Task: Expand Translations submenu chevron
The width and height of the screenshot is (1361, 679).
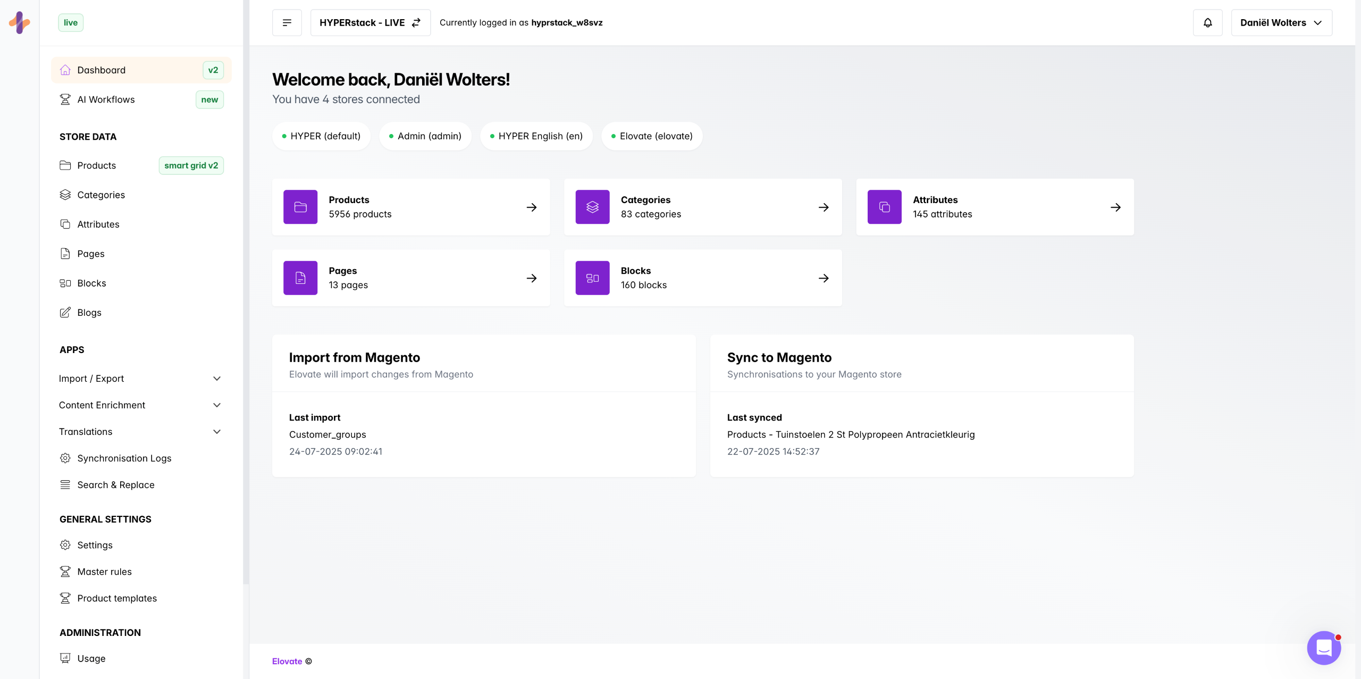Action: point(217,432)
